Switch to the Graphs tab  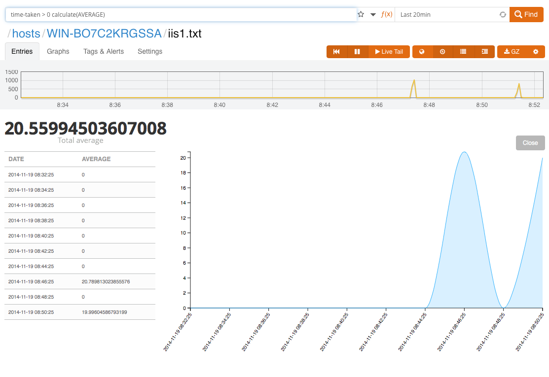tap(58, 51)
